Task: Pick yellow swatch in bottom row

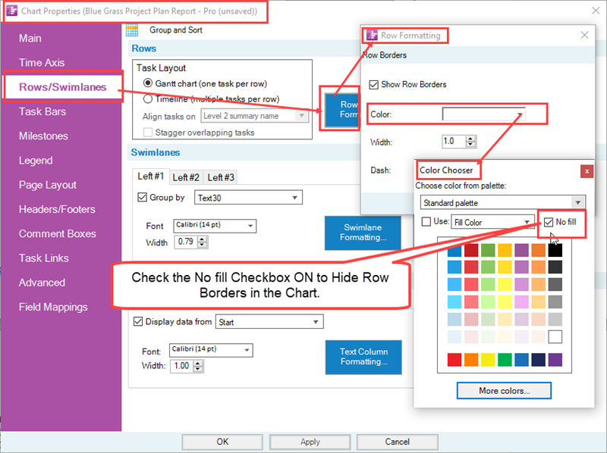Action: coord(488,360)
